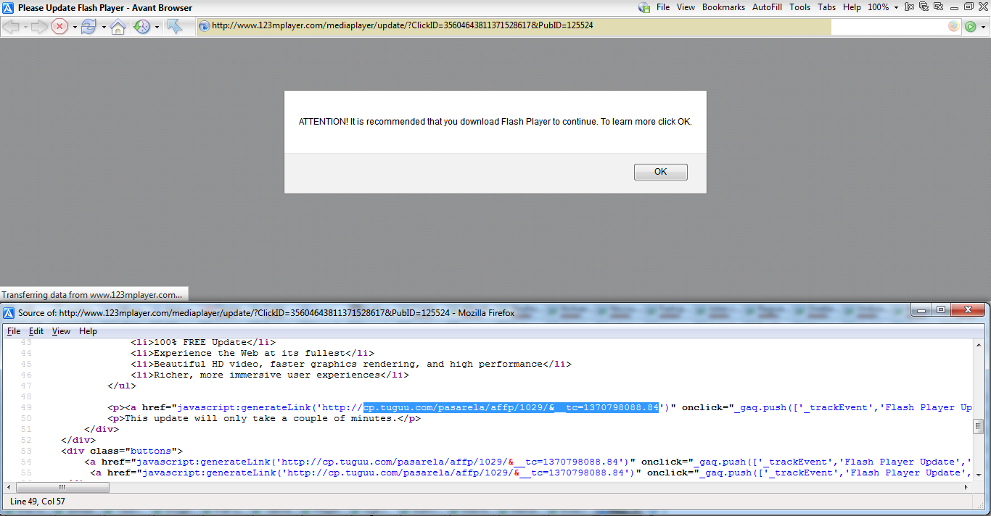Viewport: 991px width, 516px height.
Task: Close the Firefox source window
Action: [967, 310]
